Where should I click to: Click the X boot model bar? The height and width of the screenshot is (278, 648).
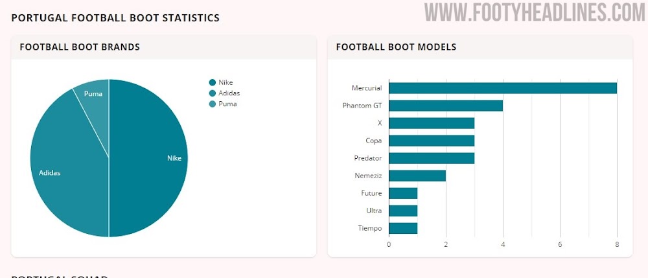pyautogui.click(x=432, y=123)
